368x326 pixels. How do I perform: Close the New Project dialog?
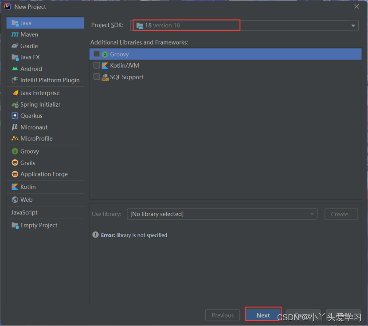pos(356,7)
